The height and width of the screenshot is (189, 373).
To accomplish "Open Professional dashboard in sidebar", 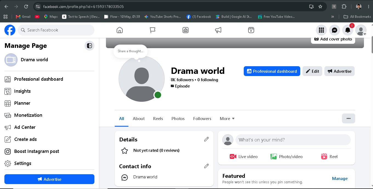I will pos(49,79).
